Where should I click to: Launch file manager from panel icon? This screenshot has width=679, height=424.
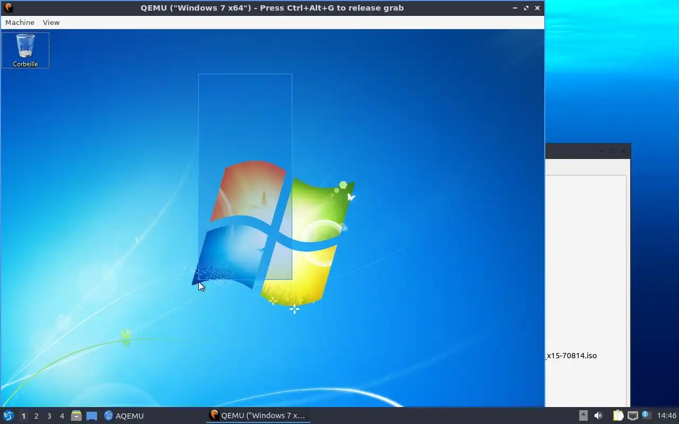76,416
